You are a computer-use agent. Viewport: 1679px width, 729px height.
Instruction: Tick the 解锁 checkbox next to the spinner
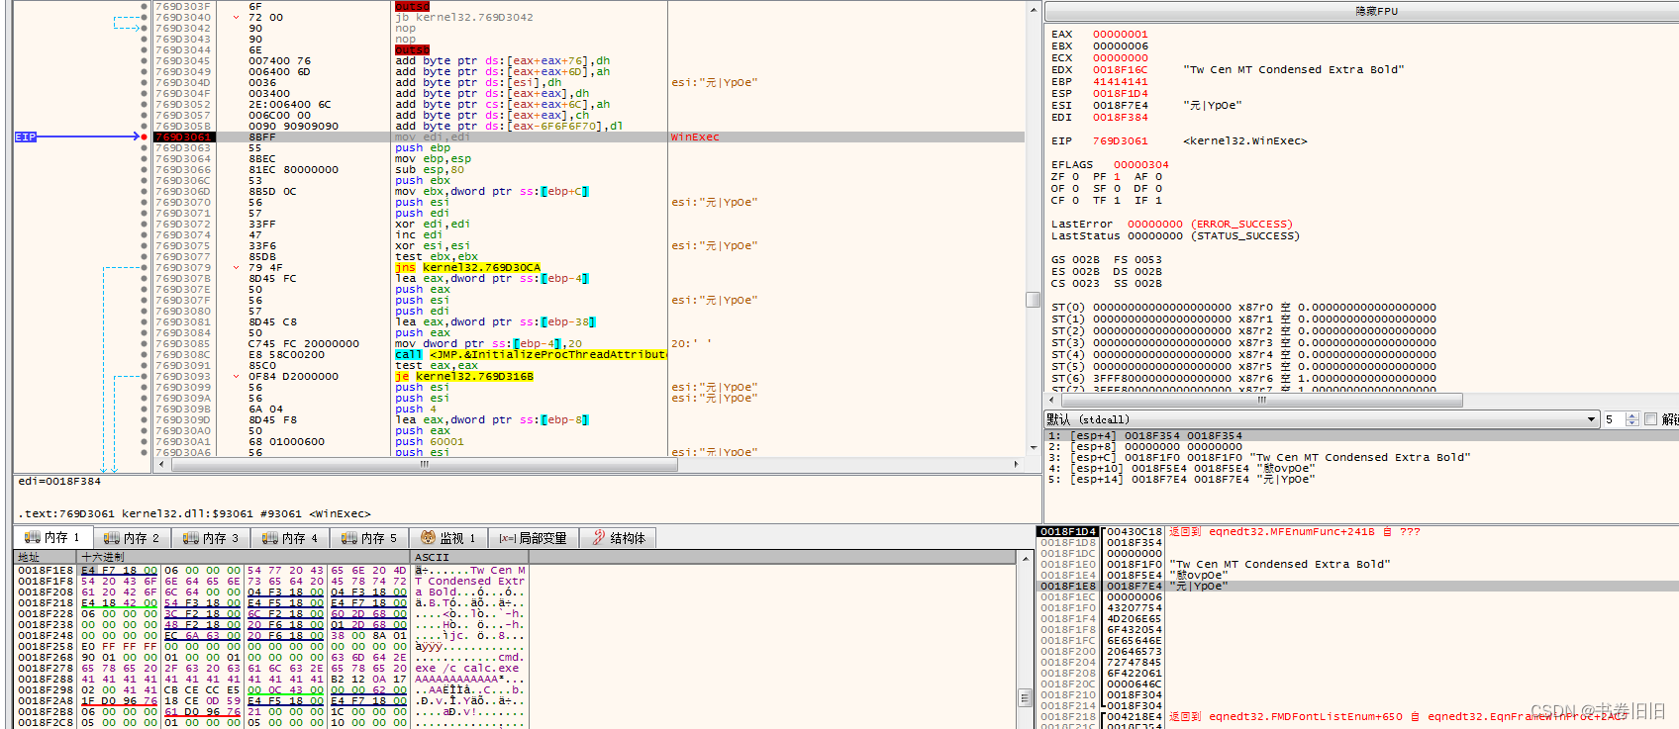point(1650,419)
